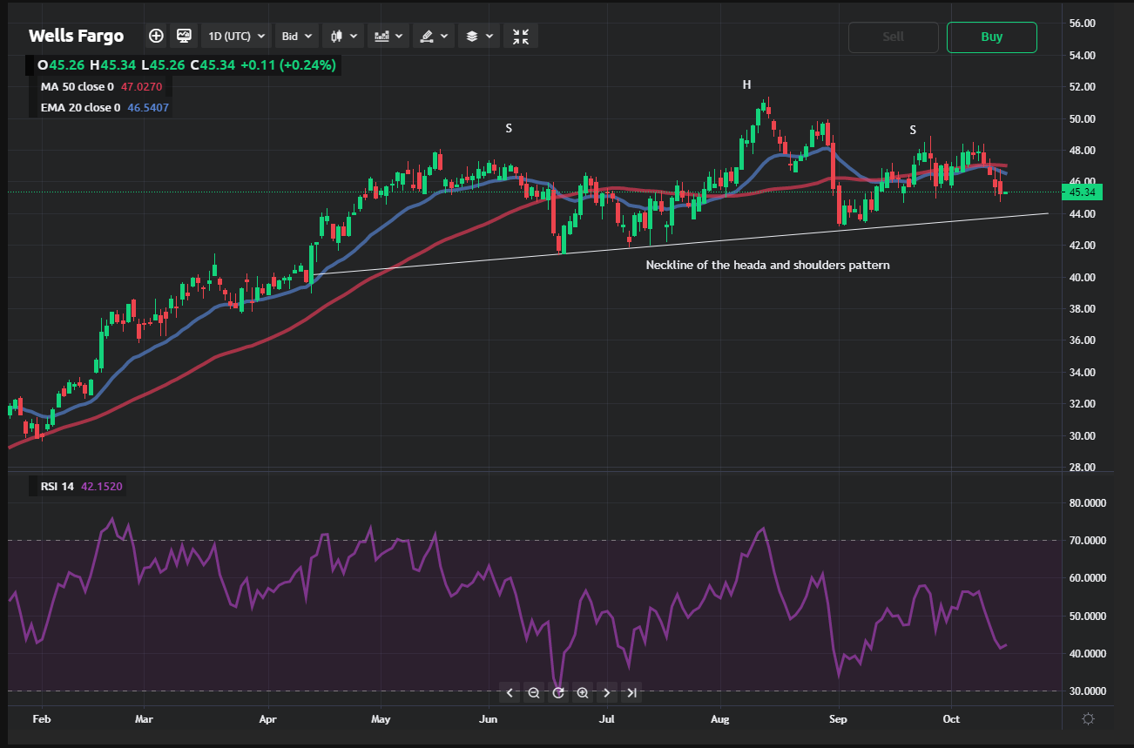Screen dimensions: 1134x748
Task: Click the reset chart view icon
Action: 558,693
